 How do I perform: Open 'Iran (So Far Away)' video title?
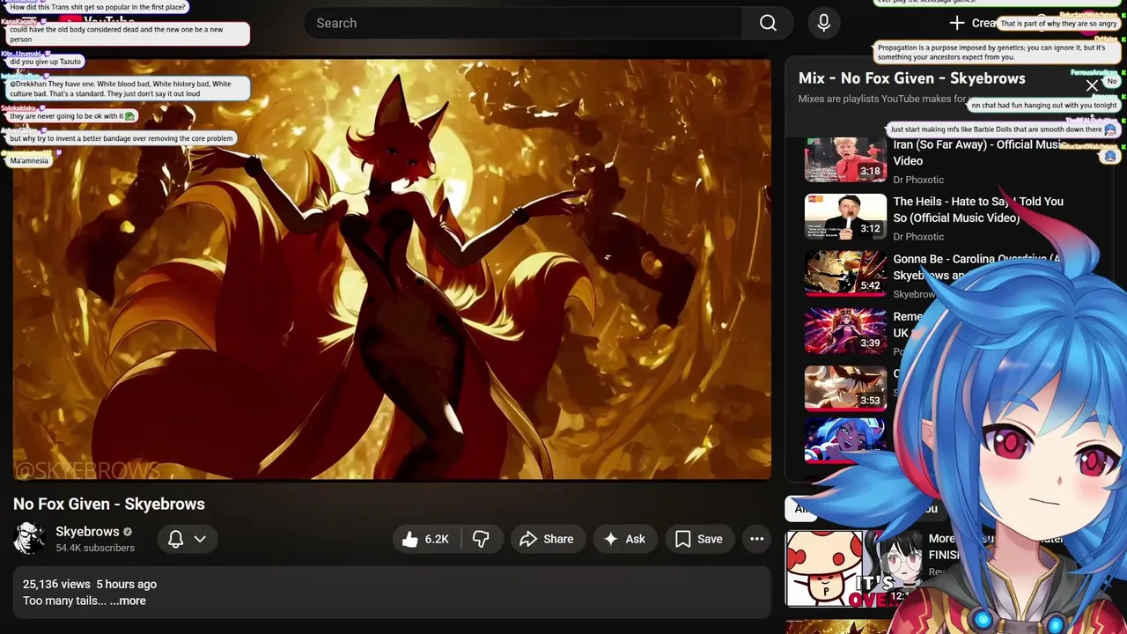point(980,152)
